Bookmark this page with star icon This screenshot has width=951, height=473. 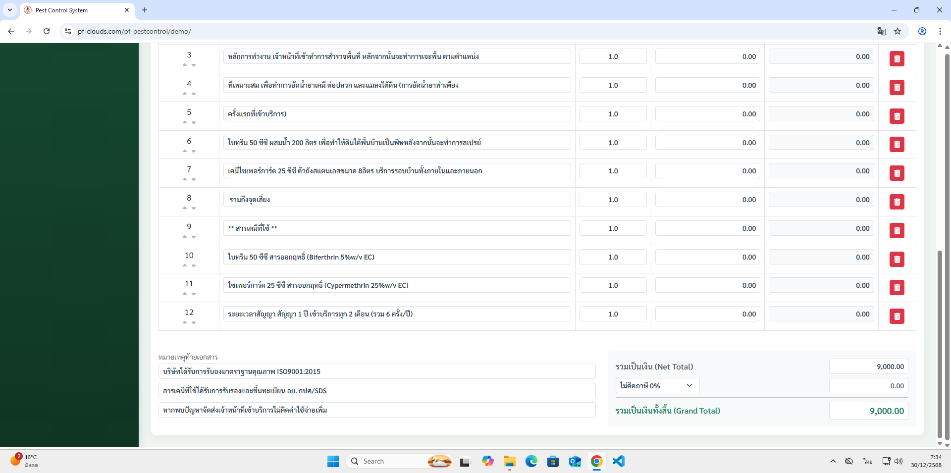coord(898,31)
